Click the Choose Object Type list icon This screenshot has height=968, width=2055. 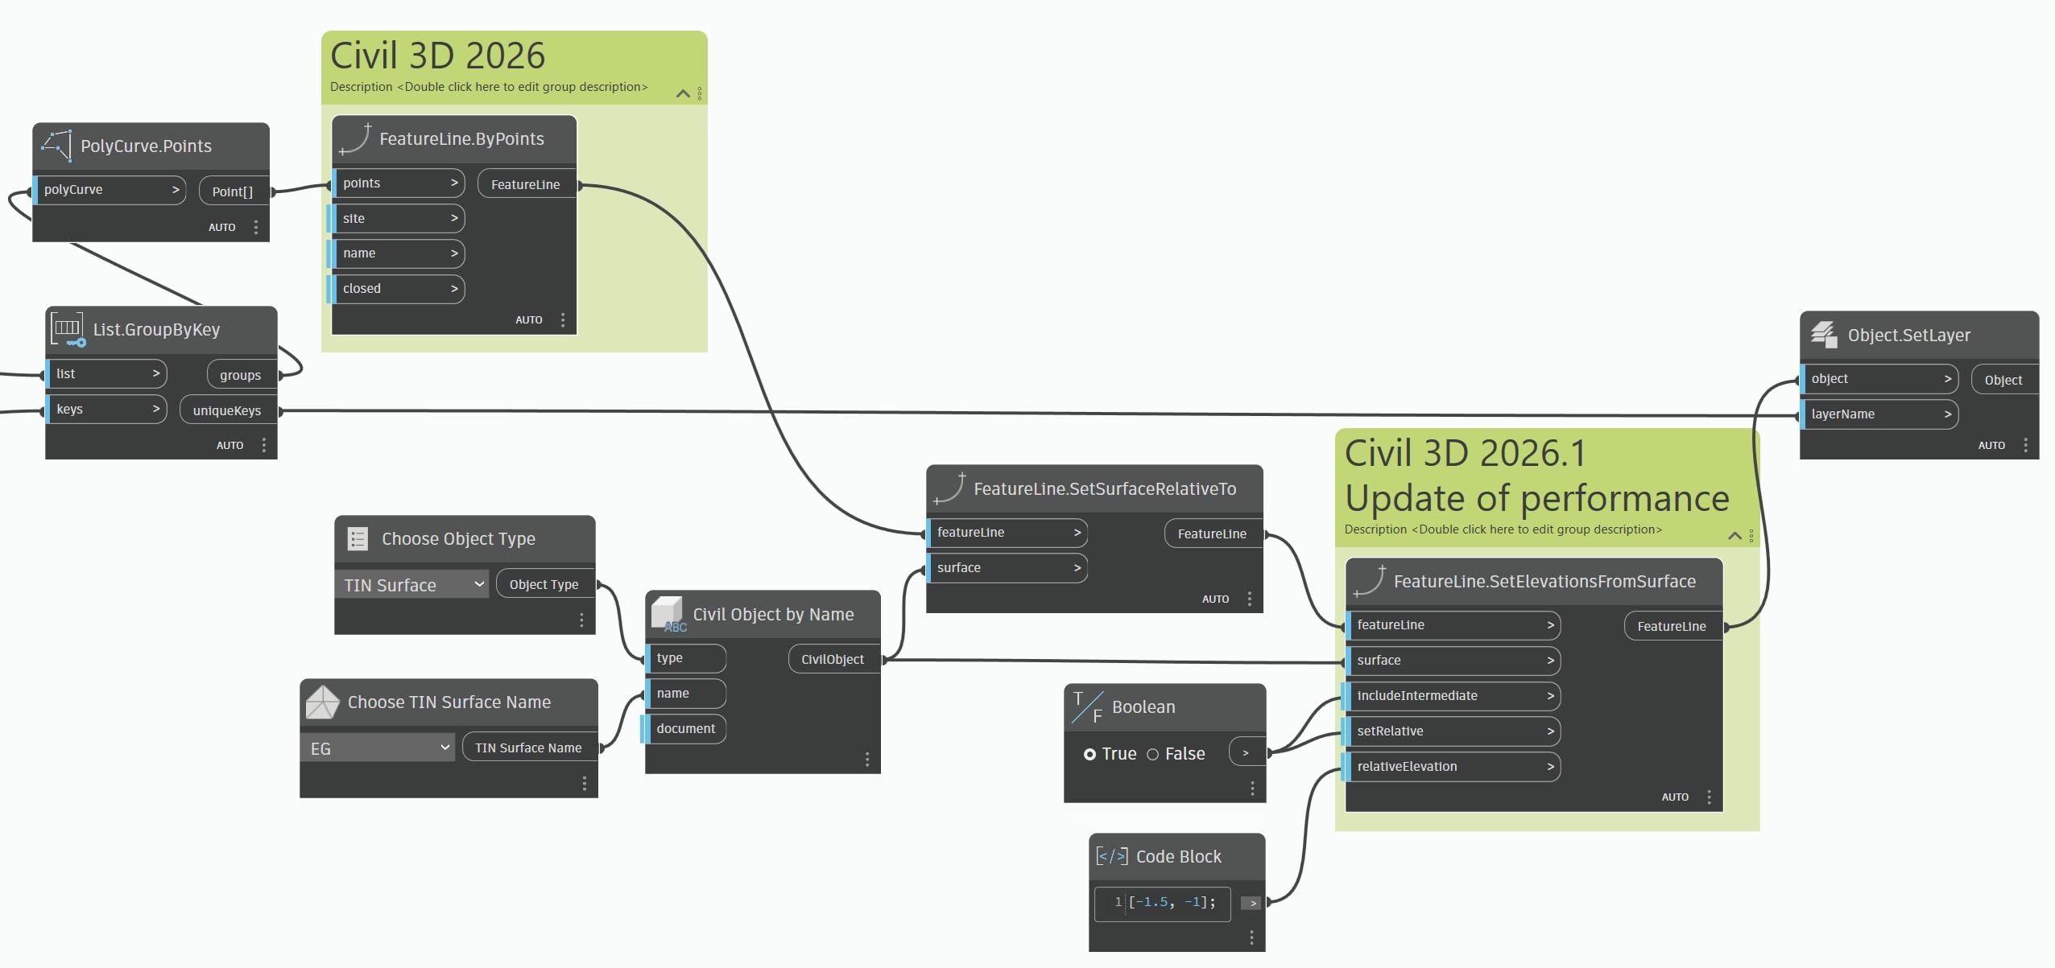tap(358, 538)
